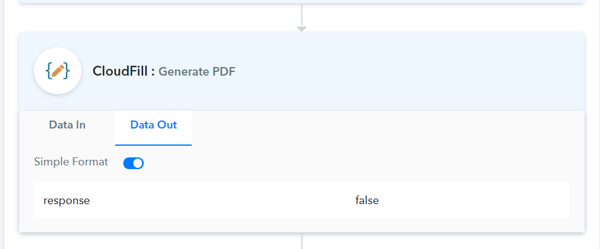
Task: Click gray panel area below the response row
Action: (302, 224)
